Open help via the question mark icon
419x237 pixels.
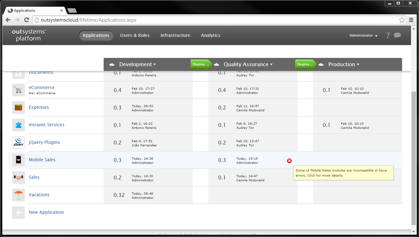tap(388, 35)
